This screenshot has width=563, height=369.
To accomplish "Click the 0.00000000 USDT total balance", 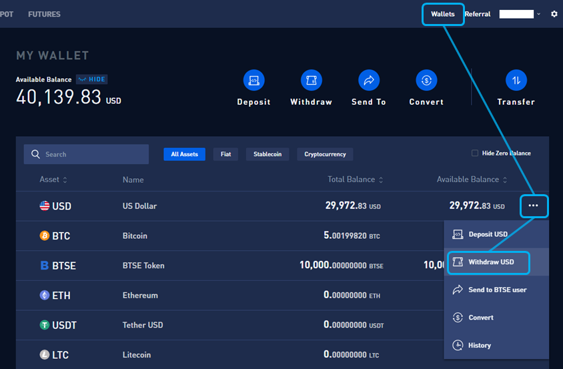I will point(354,325).
